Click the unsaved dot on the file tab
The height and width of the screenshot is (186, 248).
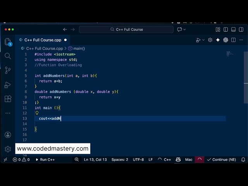coord(65,40)
